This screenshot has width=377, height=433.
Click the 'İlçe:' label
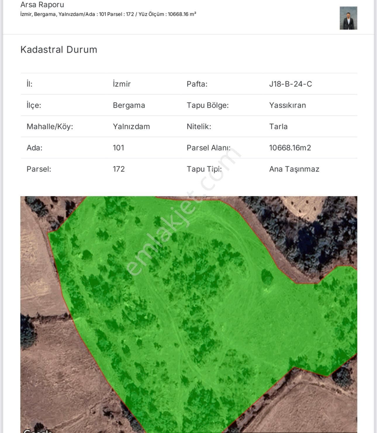[34, 105]
